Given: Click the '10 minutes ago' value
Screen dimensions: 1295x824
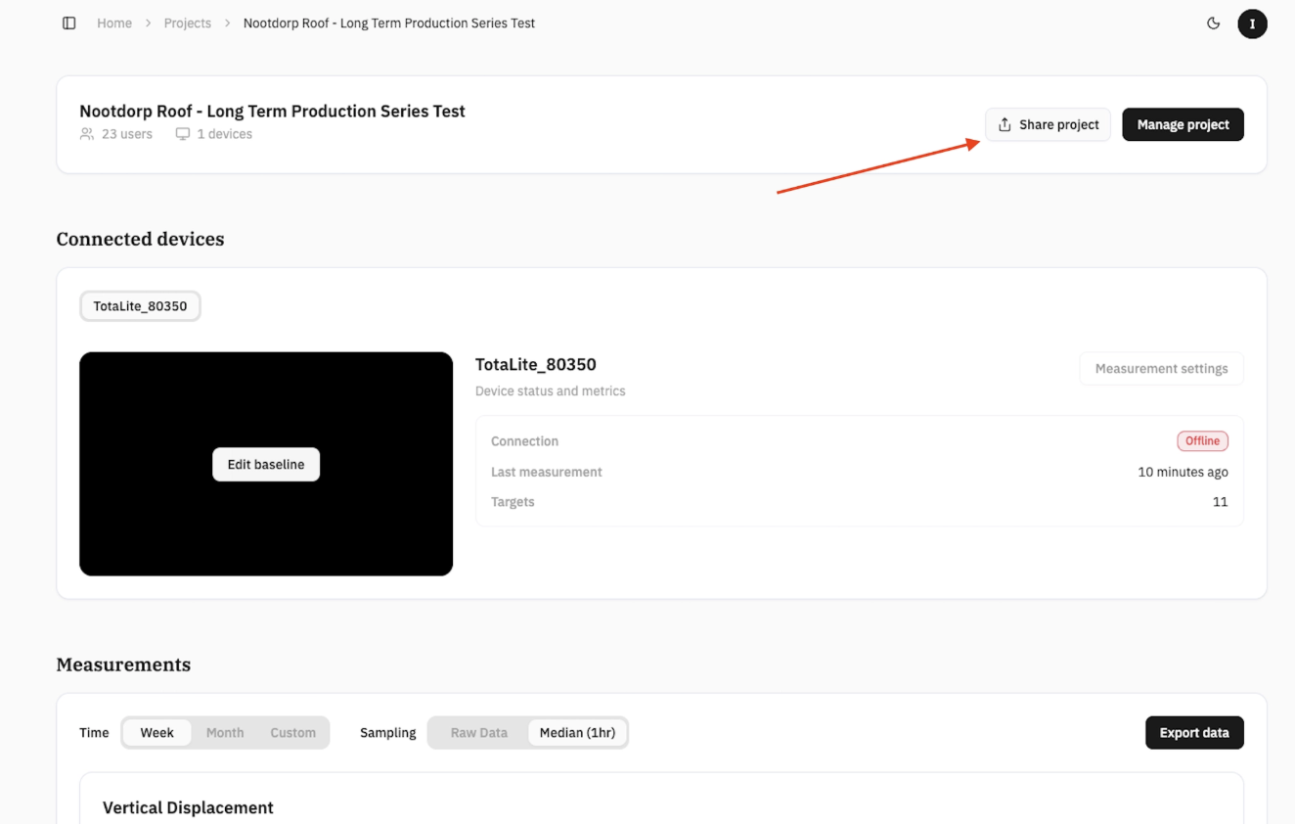Looking at the screenshot, I should 1183,472.
